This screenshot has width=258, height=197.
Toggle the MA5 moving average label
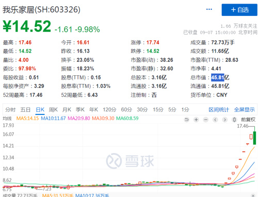point(27,119)
